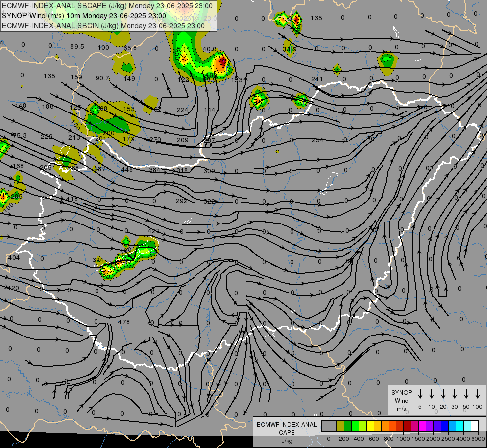
Task: Pick the white swatch in CAPE legend
Action: (474, 426)
